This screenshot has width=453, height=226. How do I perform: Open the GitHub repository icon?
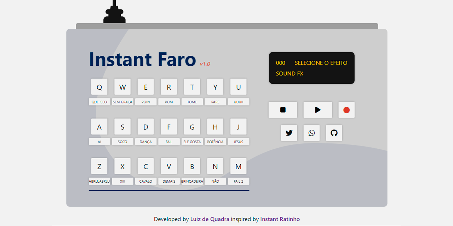coord(334,133)
